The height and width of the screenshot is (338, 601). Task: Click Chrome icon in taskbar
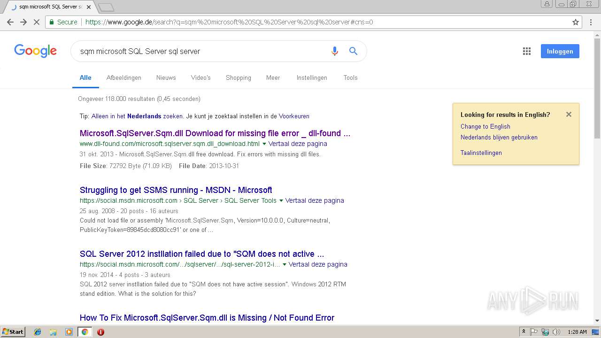click(85, 332)
